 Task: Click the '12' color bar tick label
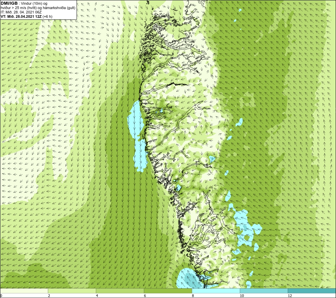pos(290,296)
